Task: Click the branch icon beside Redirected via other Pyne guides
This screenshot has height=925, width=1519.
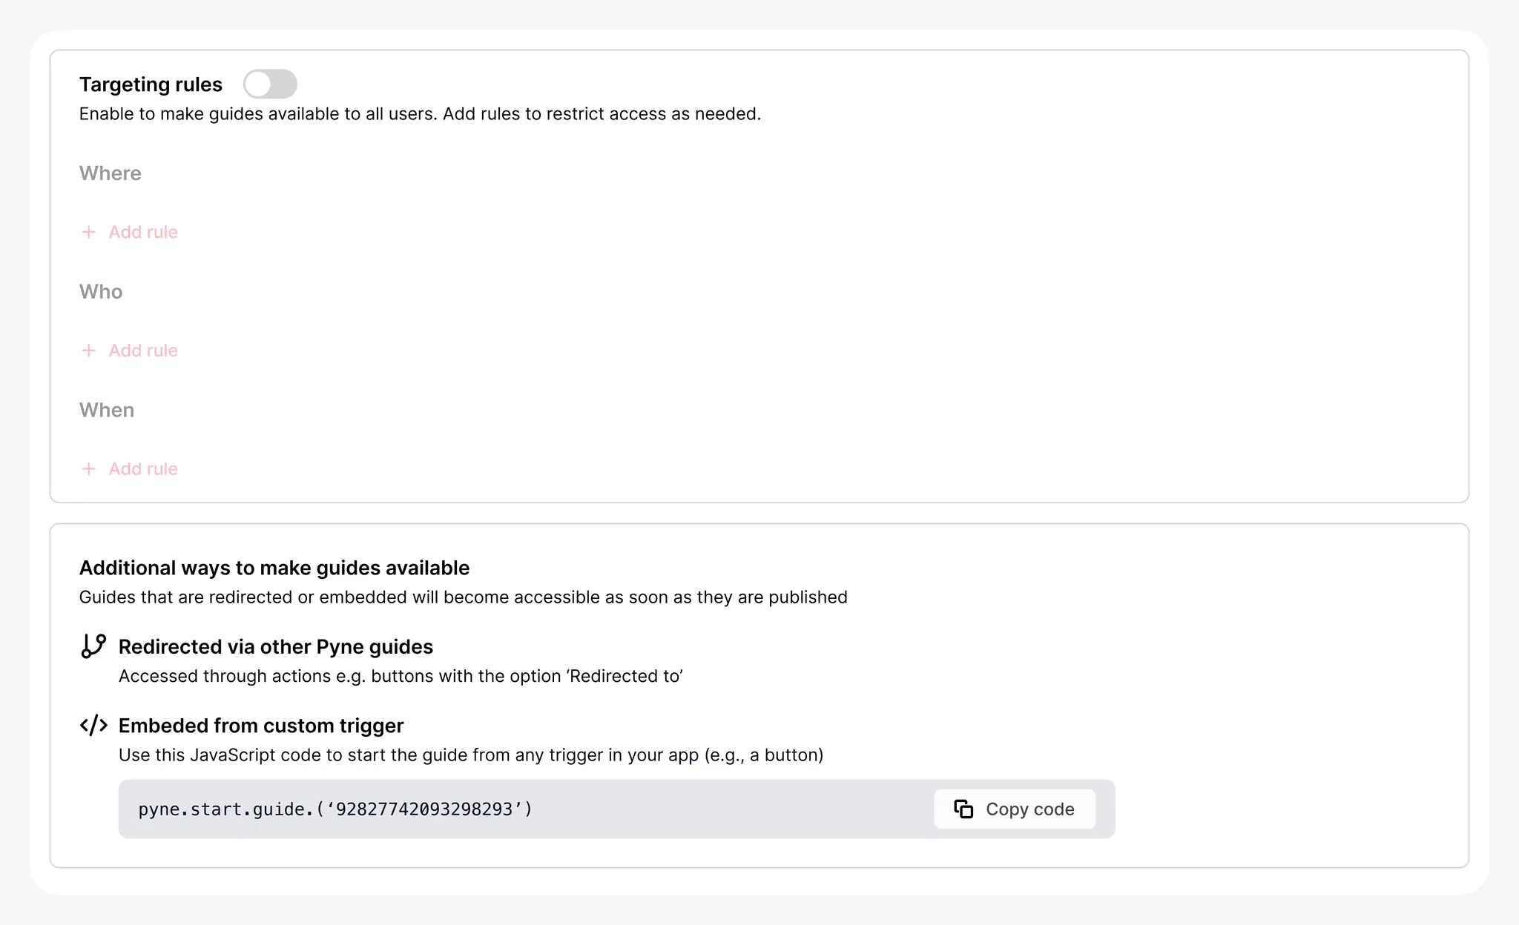Action: (x=93, y=646)
